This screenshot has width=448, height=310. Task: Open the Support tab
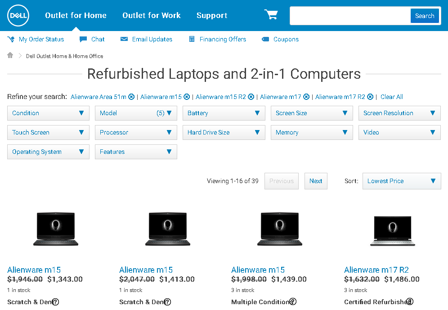click(212, 15)
